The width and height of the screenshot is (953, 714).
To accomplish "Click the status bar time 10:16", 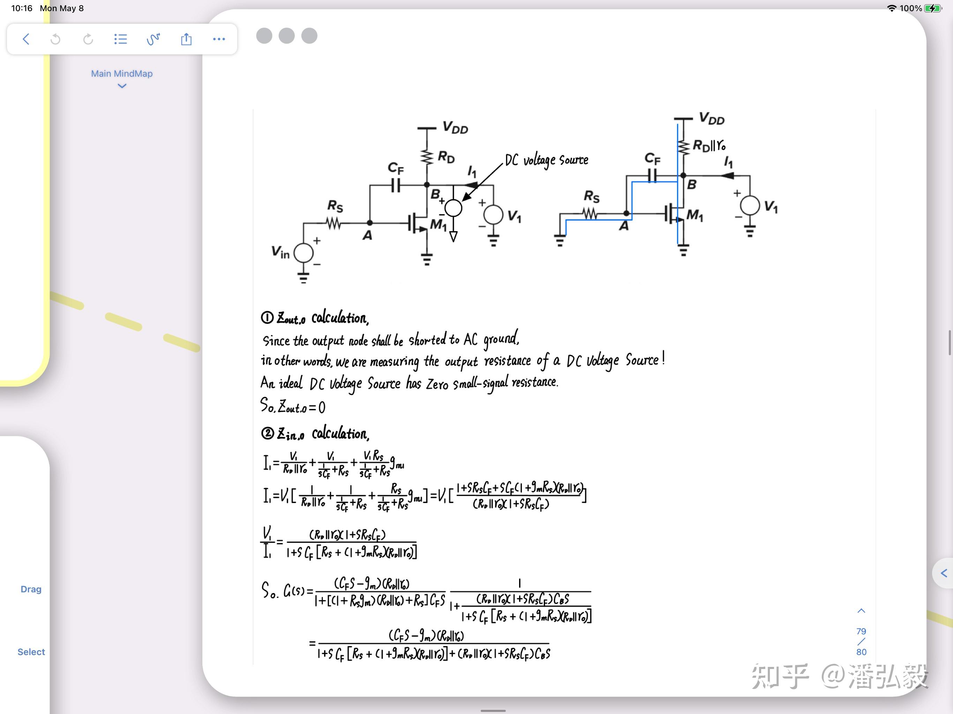I will [22, 8].
